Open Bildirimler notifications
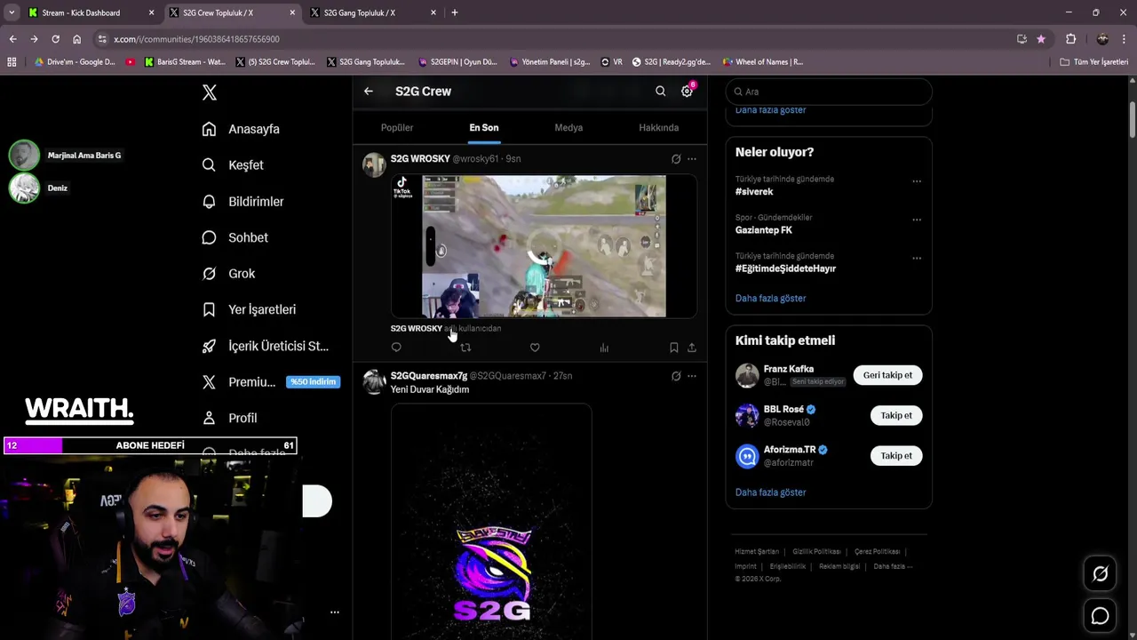Image resolution: width=1137 pixels, height=640 pixels. [x=243, y=202]
